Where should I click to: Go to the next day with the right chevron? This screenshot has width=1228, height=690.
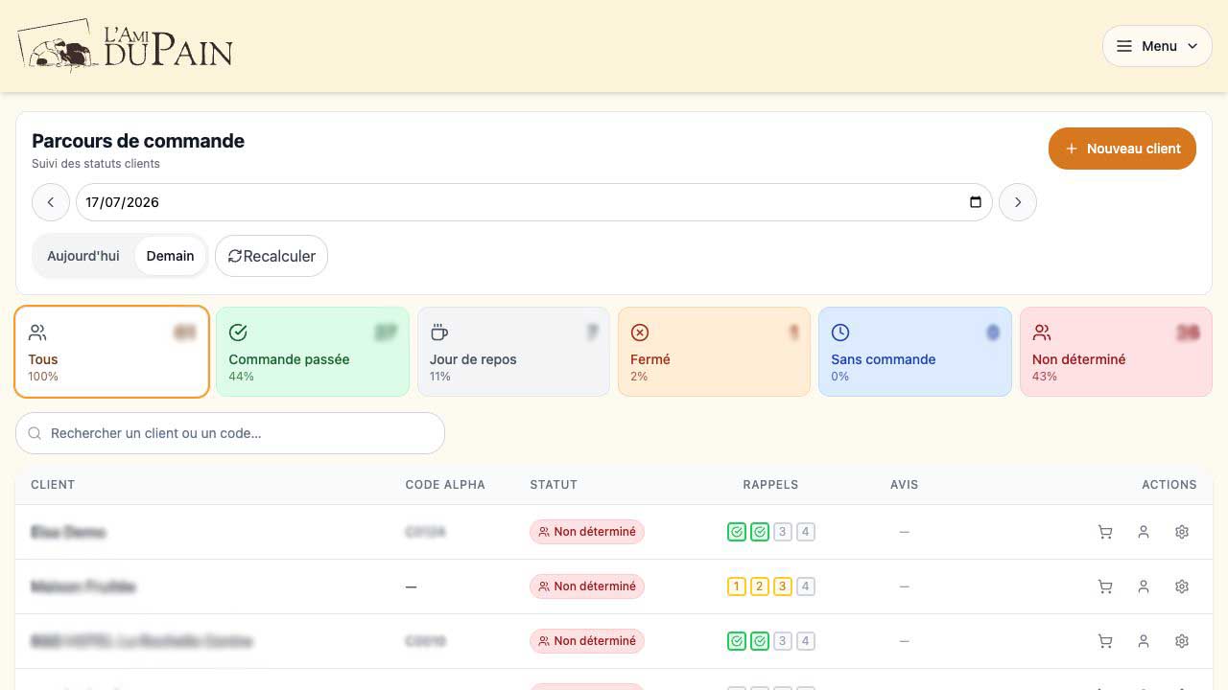[x=1018, y=202]
